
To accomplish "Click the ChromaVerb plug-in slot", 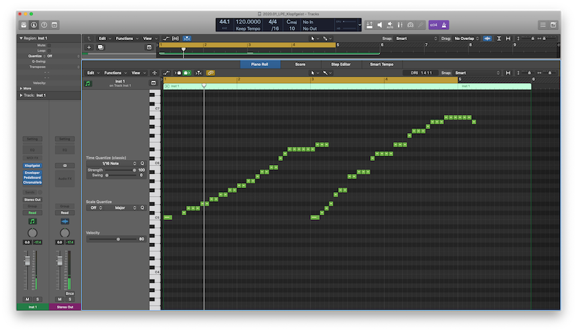I will point(33,182).
